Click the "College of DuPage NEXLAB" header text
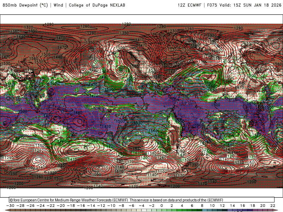This screenshot has height=212, width=283. pyautogui.click(x=97, y=5)
